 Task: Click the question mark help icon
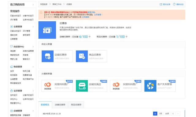[x=174, y=4]
